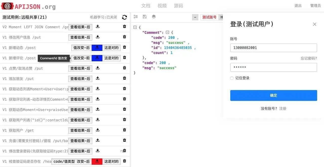Open the 管理员 menu in the header
Image resolution: width=324 pixels, height=167 pixels.
[x=315, y=6]
